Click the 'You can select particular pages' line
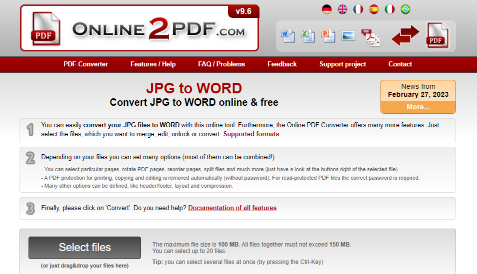Viewport: 477px width, 274px height. (219, 169)
